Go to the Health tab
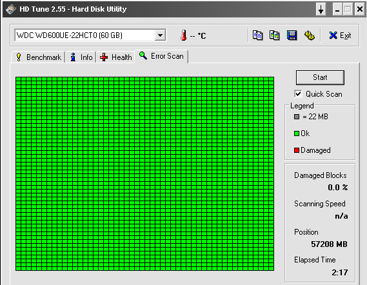Viewport: 367px width, 285px height. (116, 57)
